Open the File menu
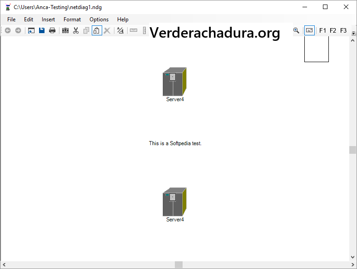This screenshot has width=357, height=269. point(11,20)
